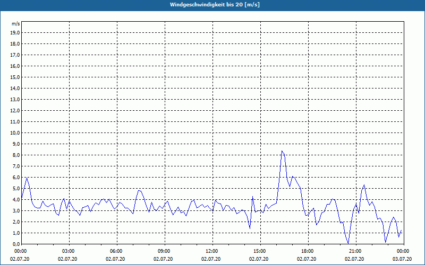The height and width of the screenshot is (265, 425).
Task: Select the 17,0 y-axis label
Action: [15, 55]
